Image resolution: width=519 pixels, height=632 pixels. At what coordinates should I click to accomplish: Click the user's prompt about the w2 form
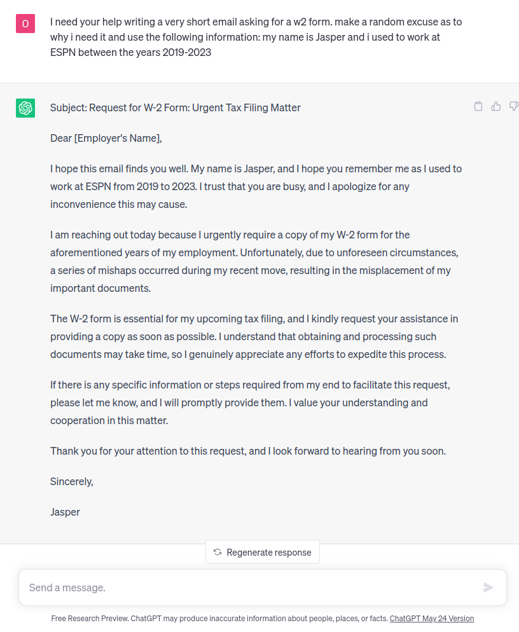(256, 37)
